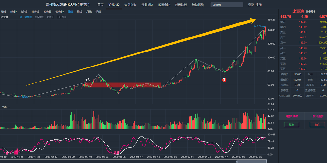This screenshot has width=327, height=163.
Task: Click the 145.00 high price label
Action: click(x=257, y=26)
